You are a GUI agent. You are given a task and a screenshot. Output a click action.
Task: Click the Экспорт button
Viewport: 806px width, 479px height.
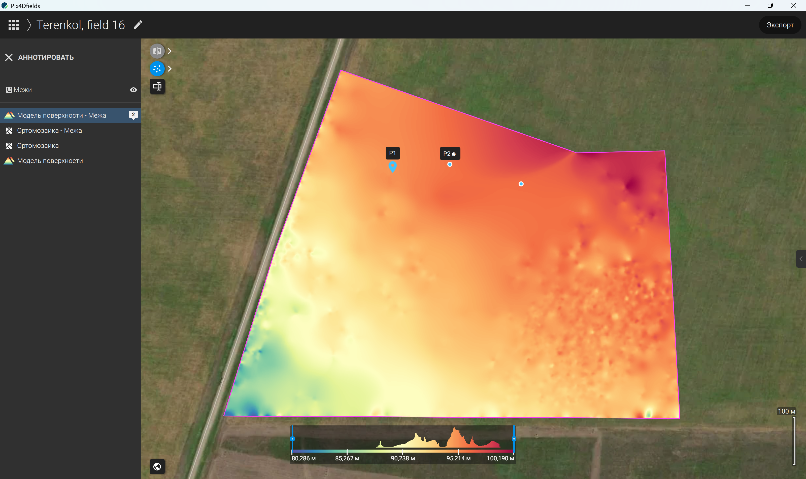[780, 25]
